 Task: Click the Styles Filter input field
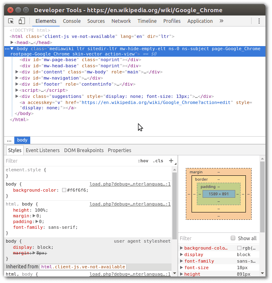point(71,161)
